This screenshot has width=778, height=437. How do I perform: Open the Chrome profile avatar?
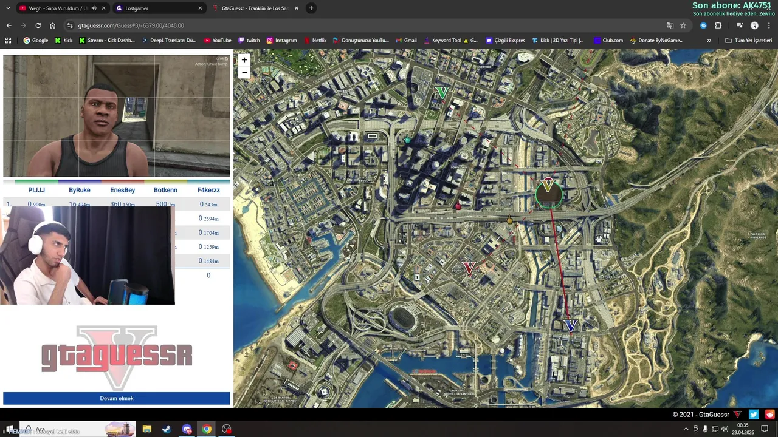pos(754,25)
